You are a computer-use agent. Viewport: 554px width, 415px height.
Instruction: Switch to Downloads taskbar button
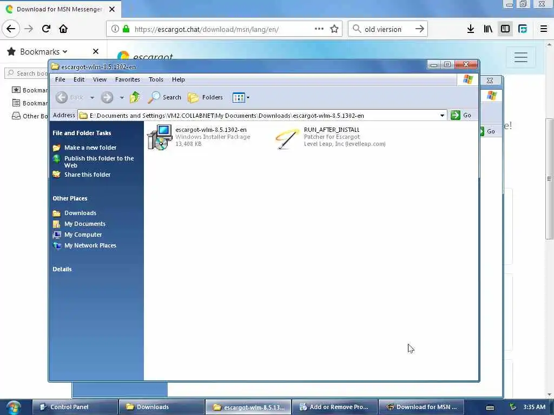[161, 407]
